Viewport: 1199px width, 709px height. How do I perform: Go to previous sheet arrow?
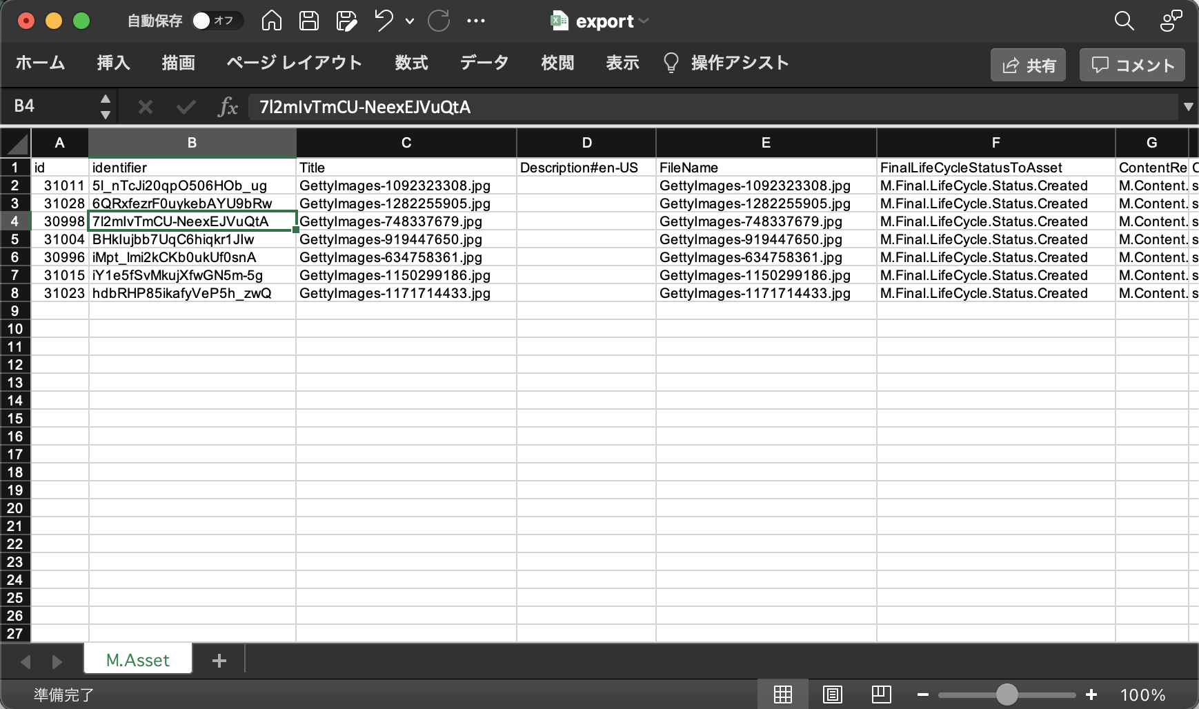click(26, 662)
